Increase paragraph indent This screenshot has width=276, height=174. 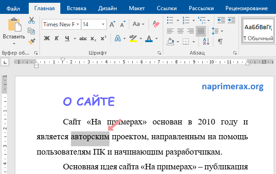[231, 20]
